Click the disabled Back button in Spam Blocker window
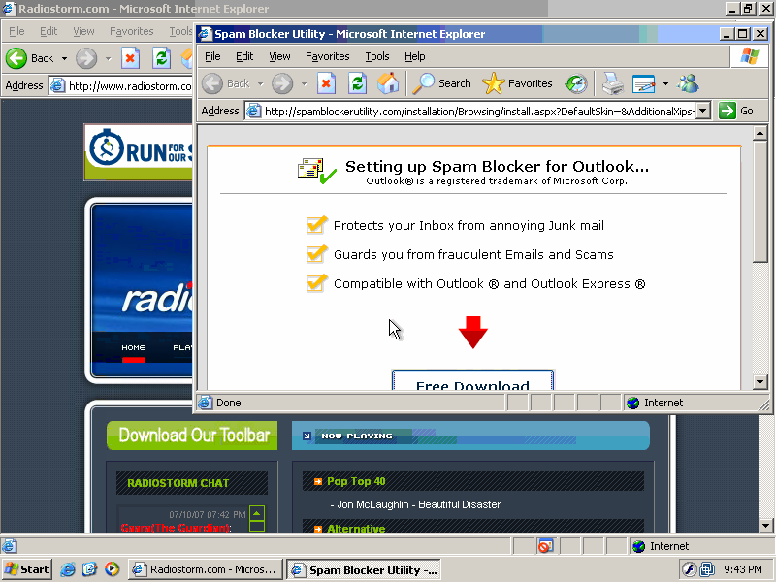The height and width of the screenshot is (582, 776). [x=227, y=83]
